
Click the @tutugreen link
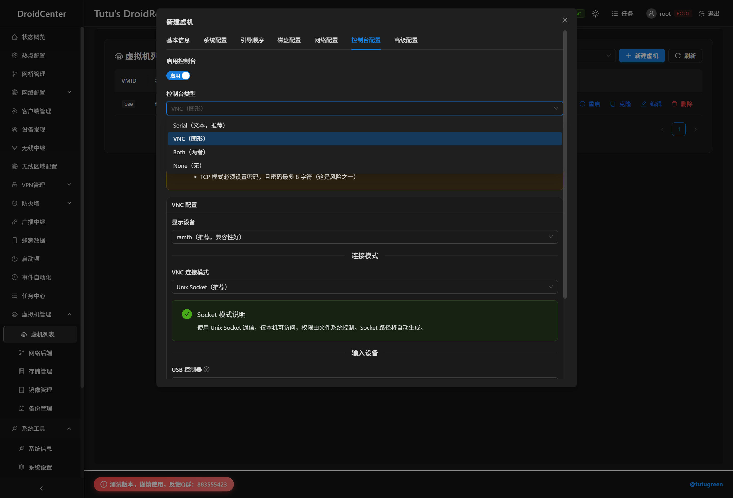[x=706, y=484]
